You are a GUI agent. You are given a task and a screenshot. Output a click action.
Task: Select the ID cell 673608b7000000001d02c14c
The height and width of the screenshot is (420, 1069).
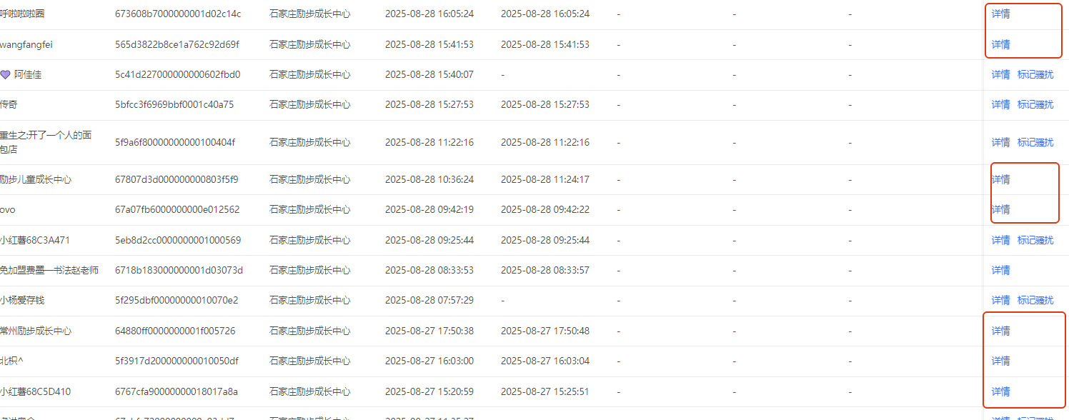click(x=178, y=14)
